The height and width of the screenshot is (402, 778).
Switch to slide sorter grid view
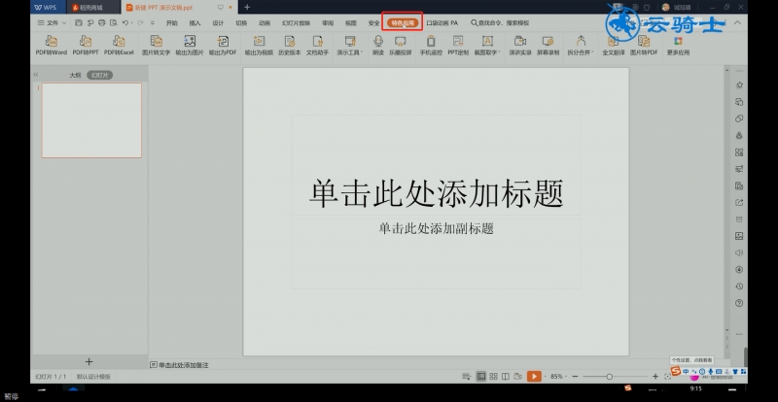point(493,377)
